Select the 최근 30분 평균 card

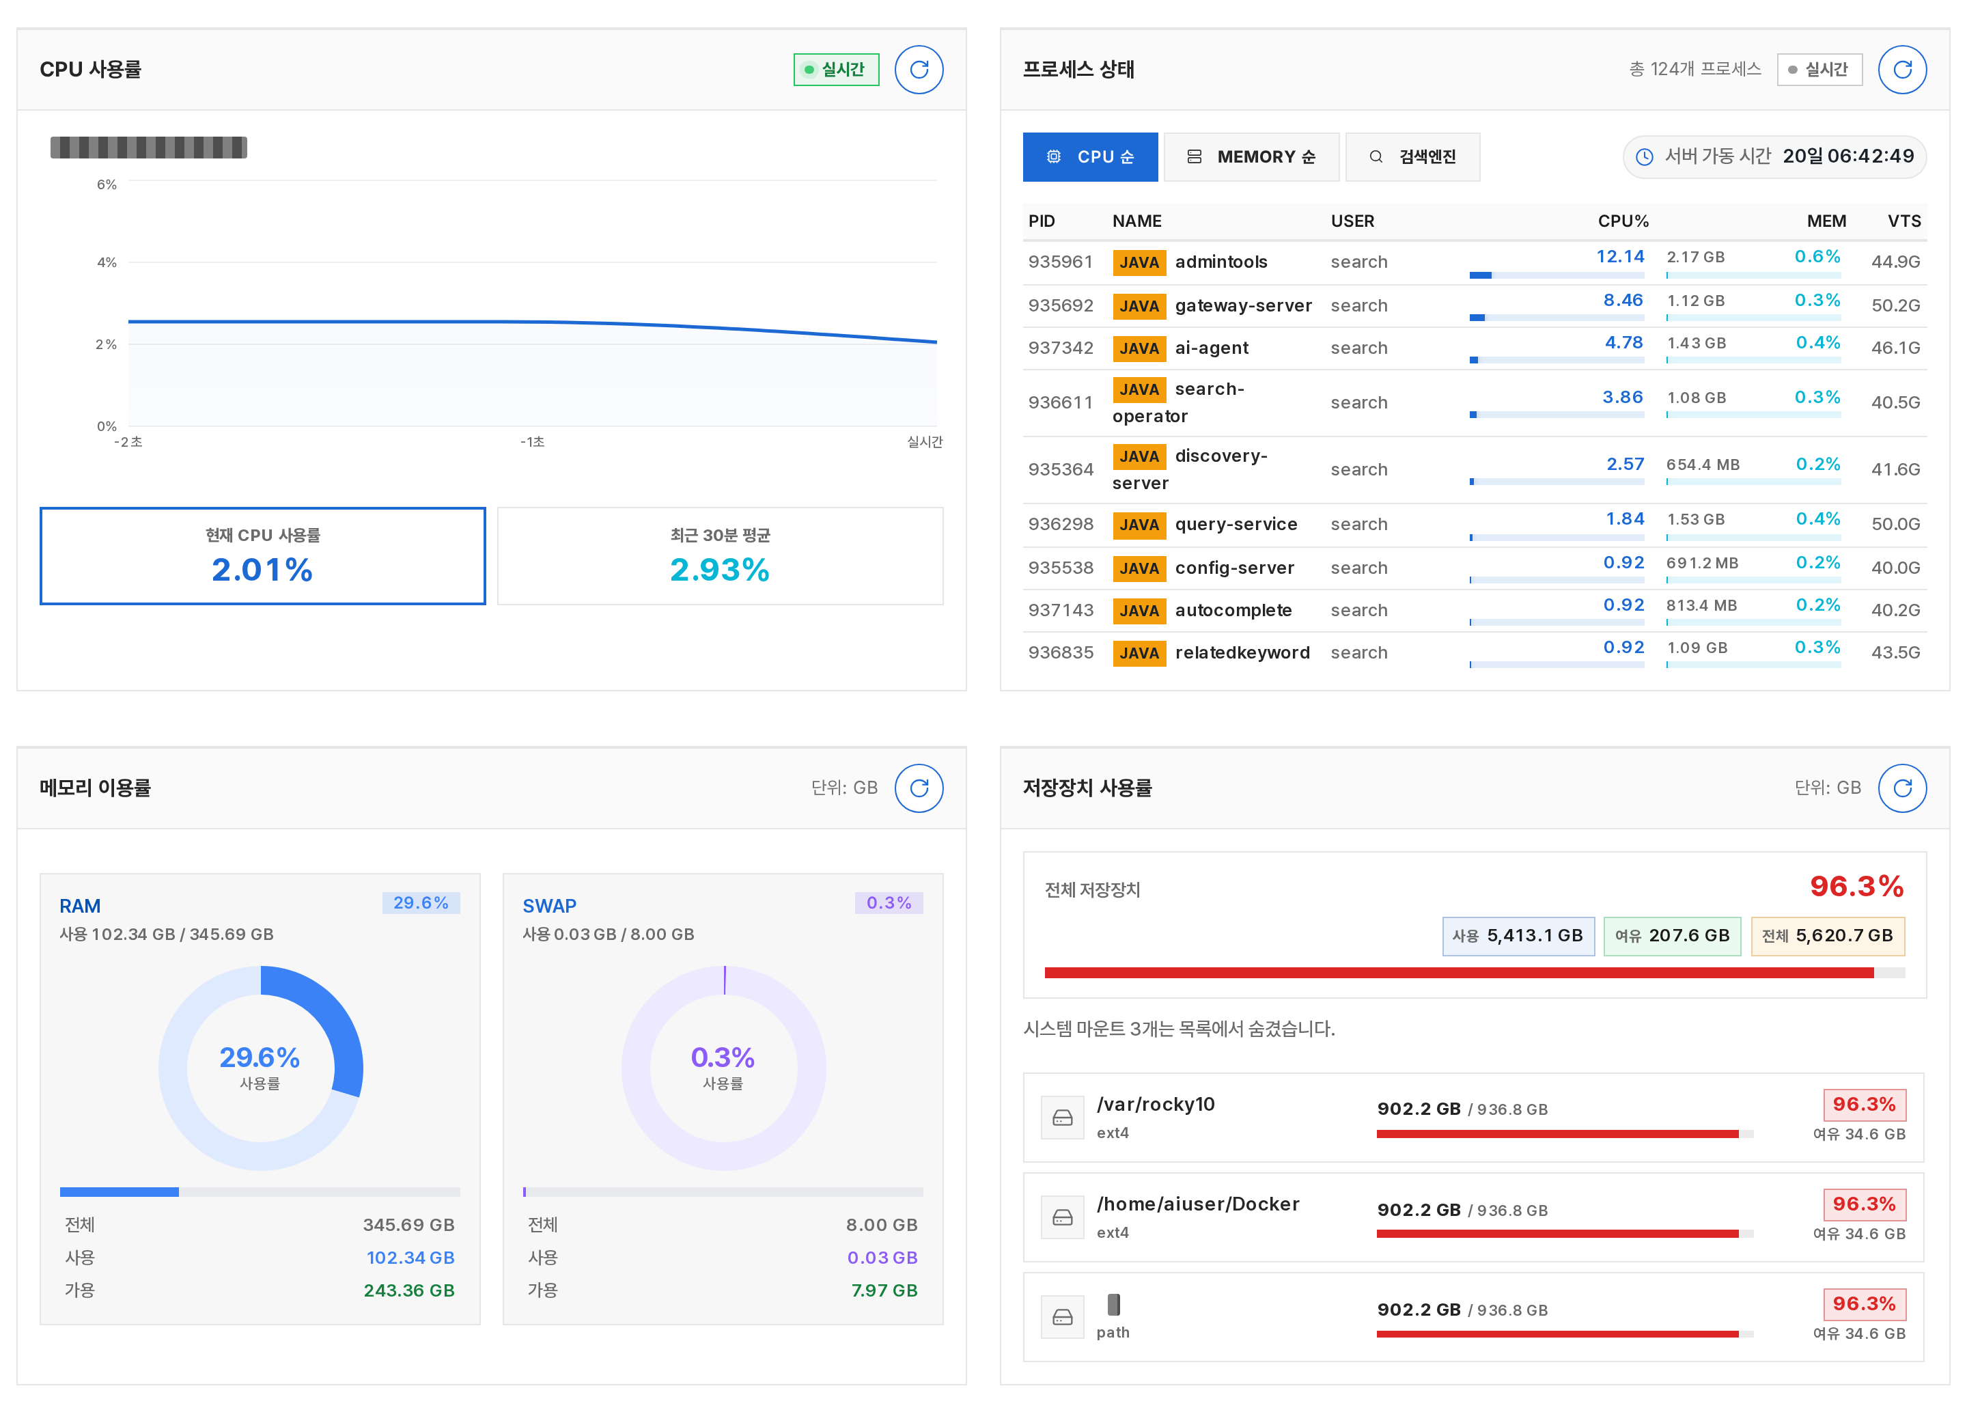click(720, 556)
